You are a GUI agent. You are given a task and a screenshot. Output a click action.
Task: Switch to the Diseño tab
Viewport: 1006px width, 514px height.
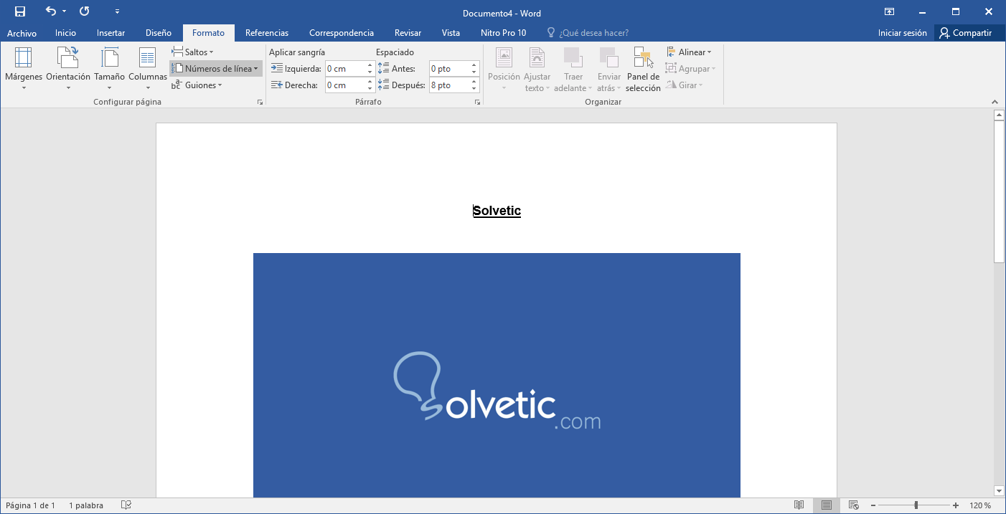158,33
